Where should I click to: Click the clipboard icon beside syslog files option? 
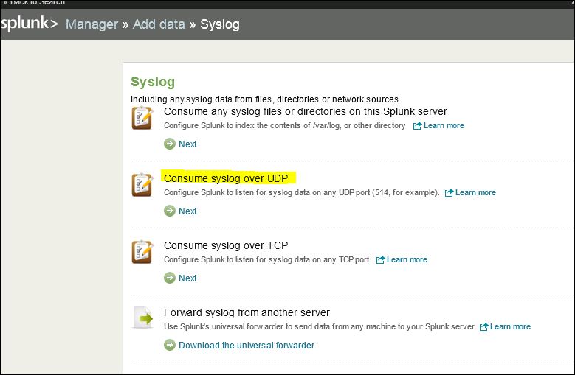coord(142,118)
